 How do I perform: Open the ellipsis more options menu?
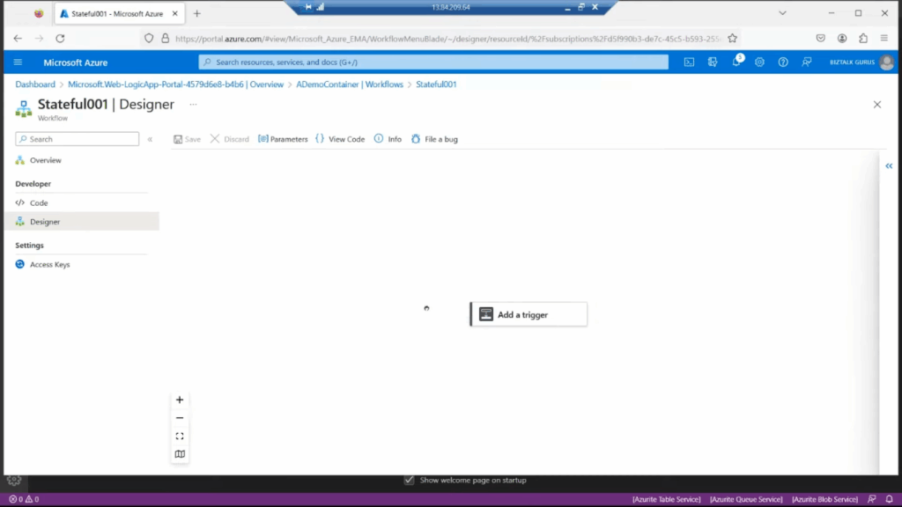click(193, 105)
